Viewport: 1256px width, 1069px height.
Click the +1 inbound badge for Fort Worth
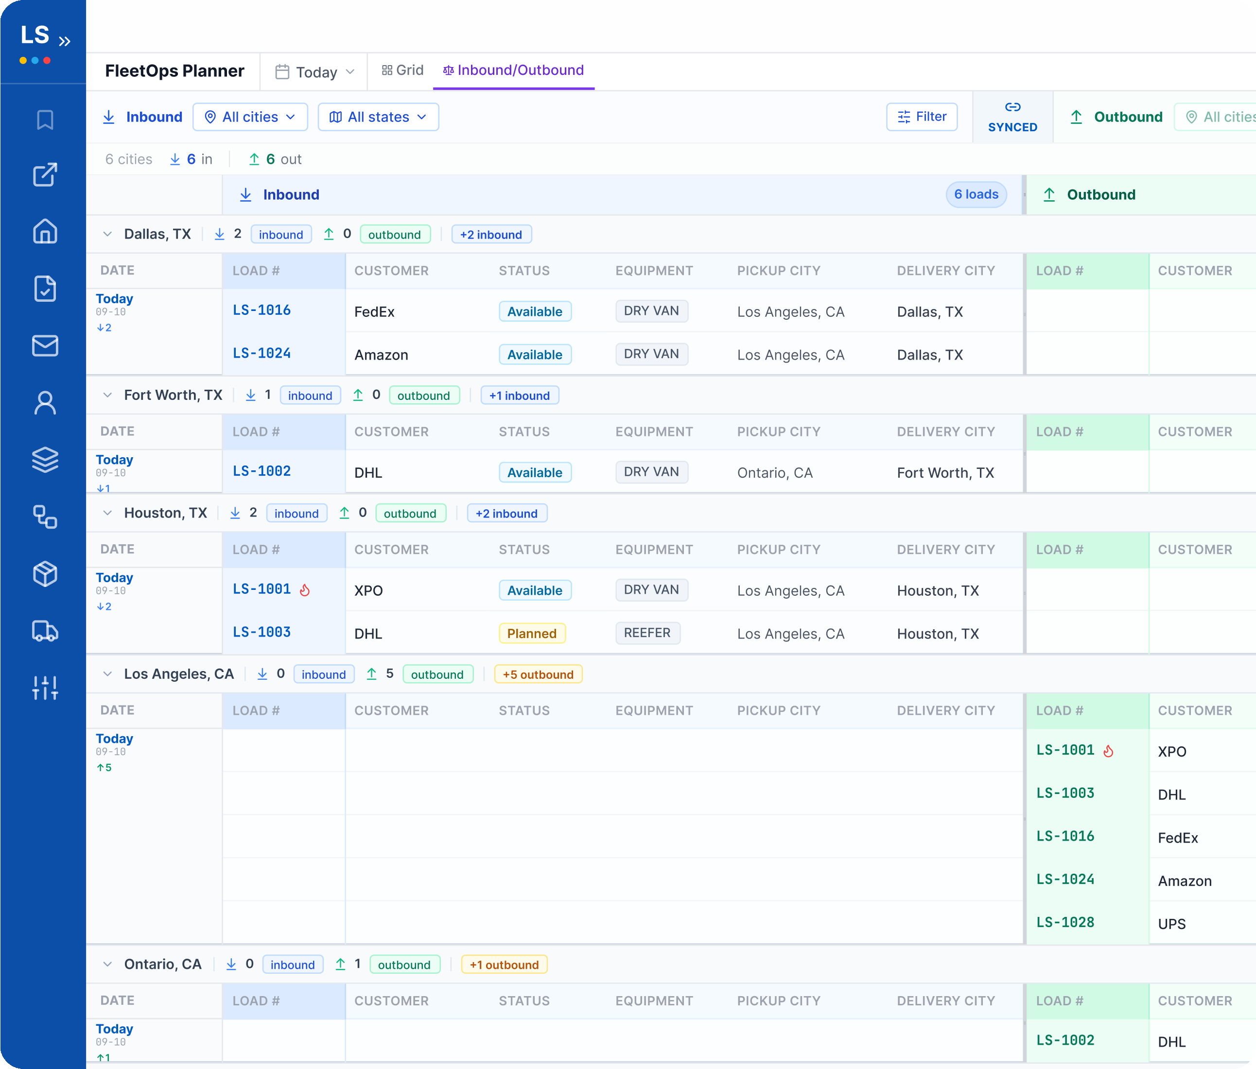pos(520,396)
